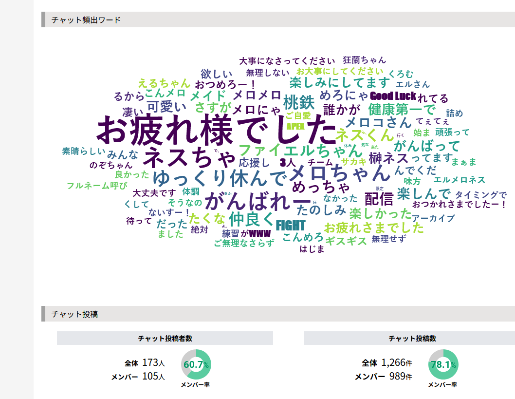
Task: Click the 173人 total posters value
Action: point(153,362)
